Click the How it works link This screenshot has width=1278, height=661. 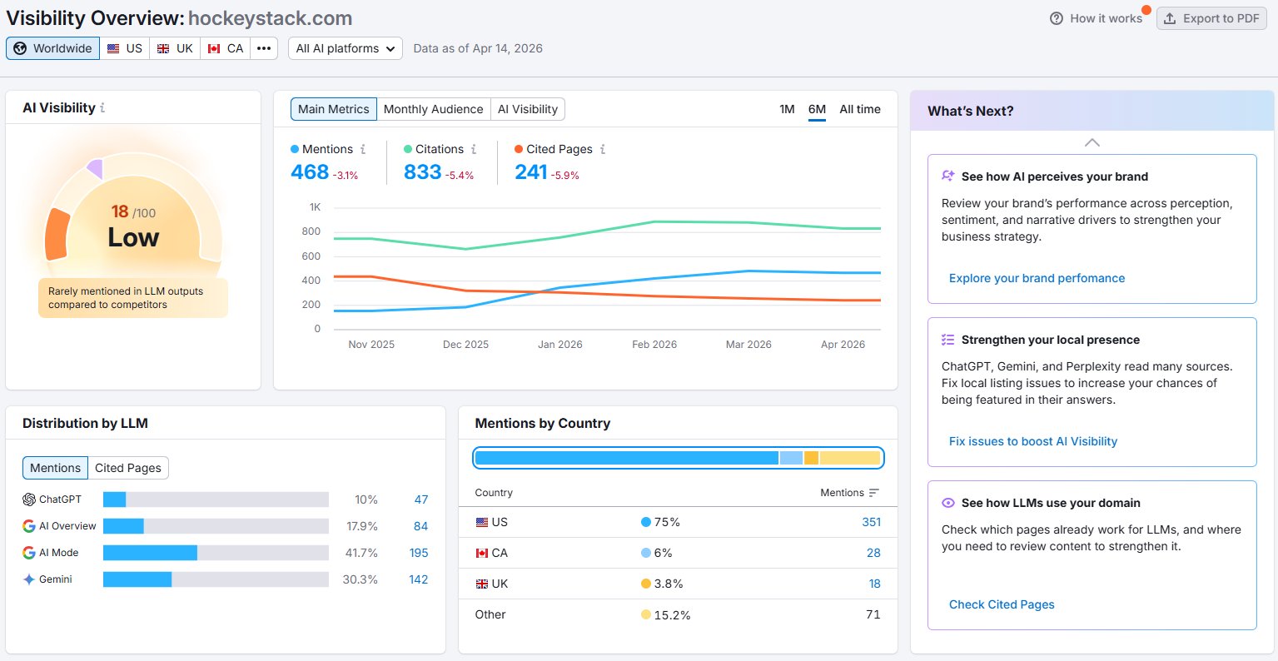(x=1106, y=18)
